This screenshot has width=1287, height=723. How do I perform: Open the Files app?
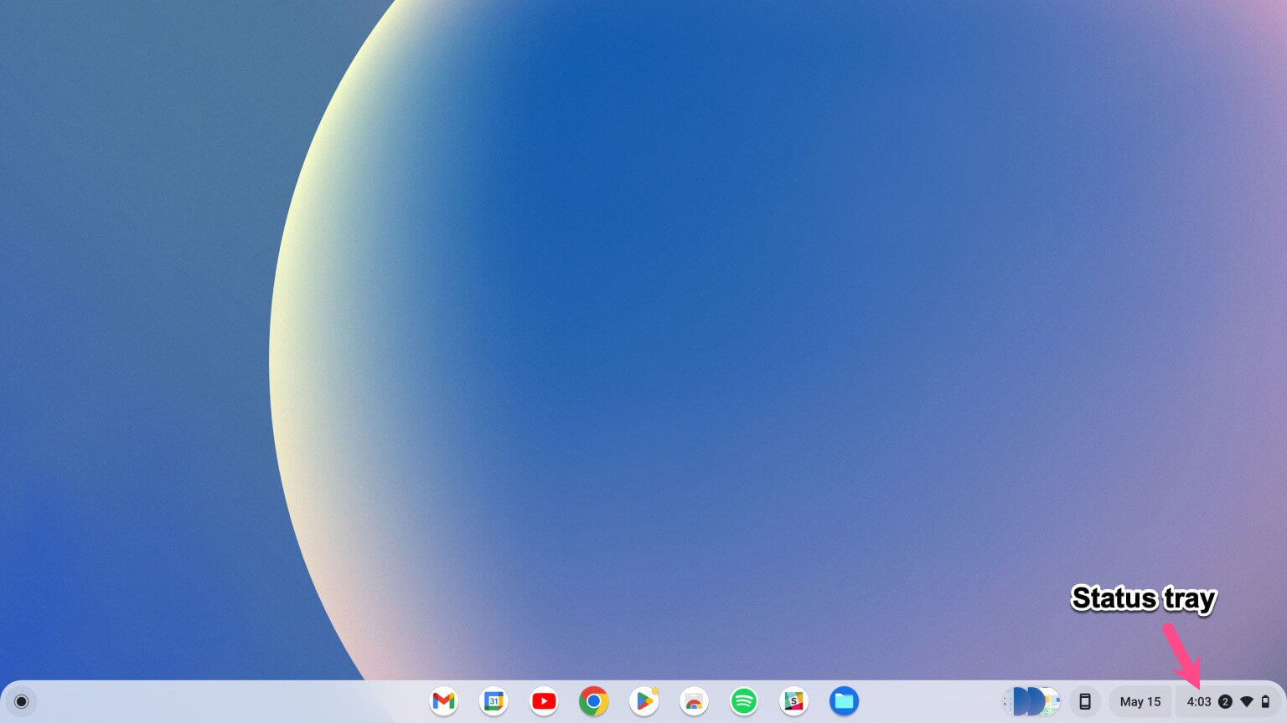tap(844, 701)
